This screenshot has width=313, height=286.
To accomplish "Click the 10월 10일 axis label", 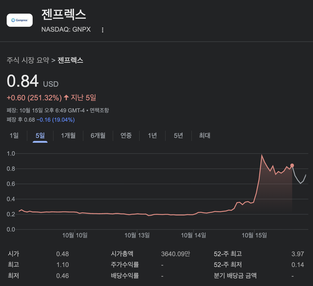I will [x=75, y=235].
